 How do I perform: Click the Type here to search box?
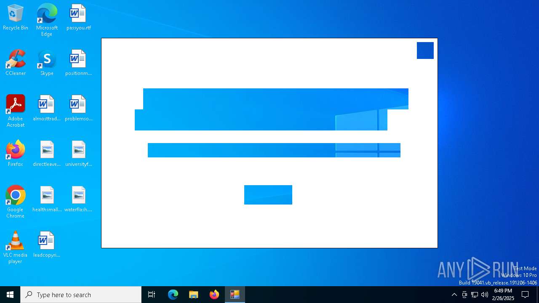(81, 295)
